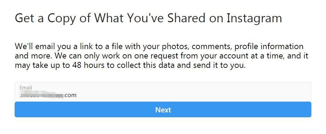Image resolution: width=326 pixels, height=134 pixels.
Task: Click the 'Get a Copy' page heading
Action: 148,18
